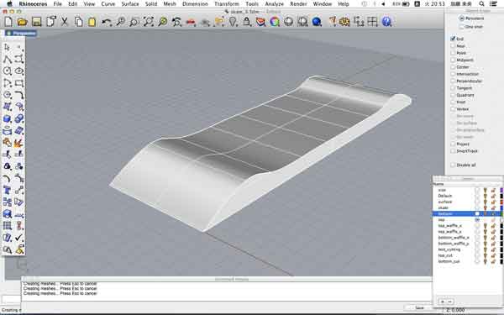504x315 pixels.
Task: Change color swatch of the skate layer
Action: (x=501, y=208)
